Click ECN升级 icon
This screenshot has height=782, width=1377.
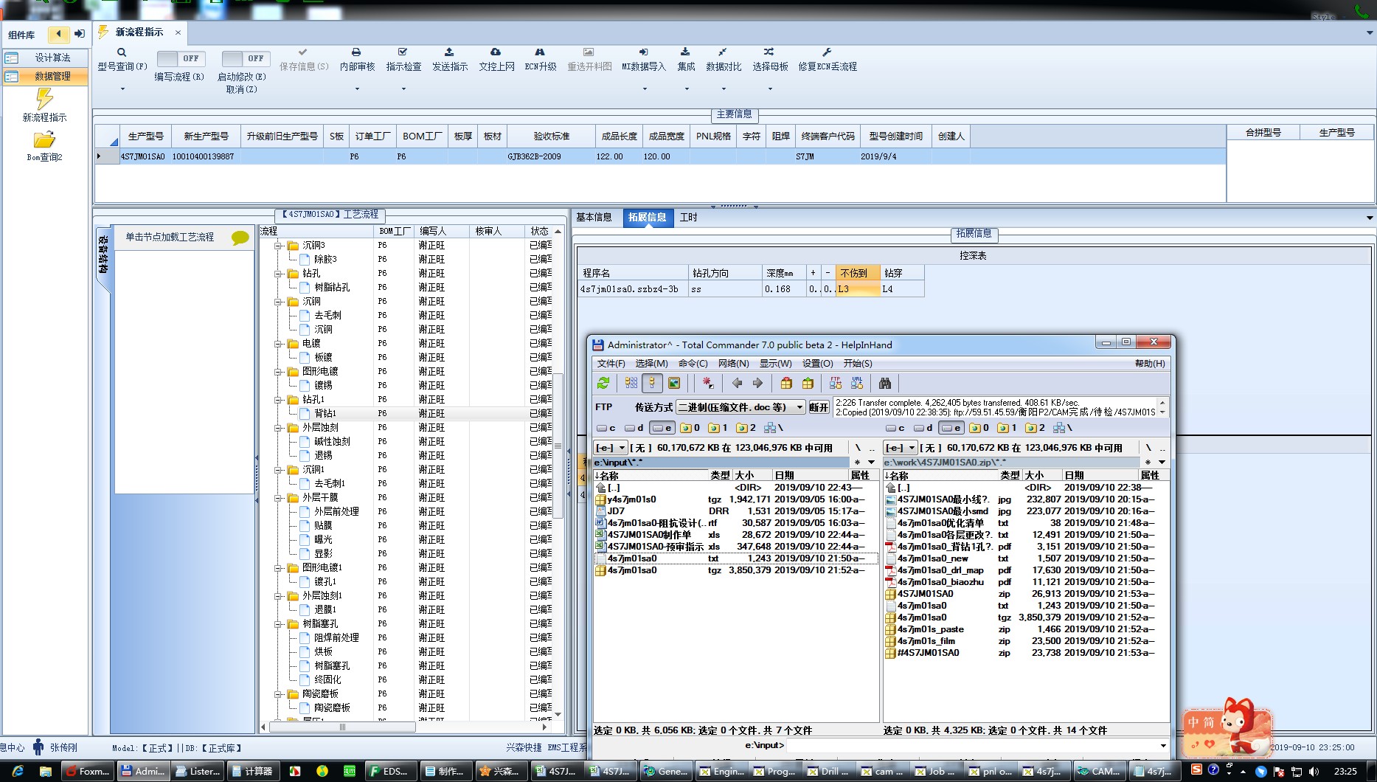(540, 52)
